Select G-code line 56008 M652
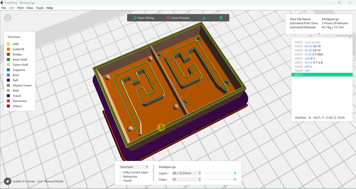 tap(322, 67)
